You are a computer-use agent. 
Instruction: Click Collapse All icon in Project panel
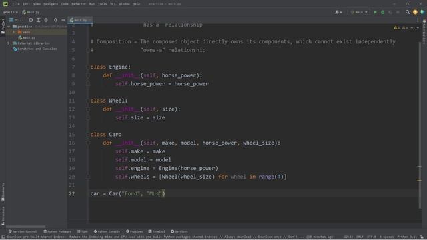pyautogui.click(x=46, y=20)
